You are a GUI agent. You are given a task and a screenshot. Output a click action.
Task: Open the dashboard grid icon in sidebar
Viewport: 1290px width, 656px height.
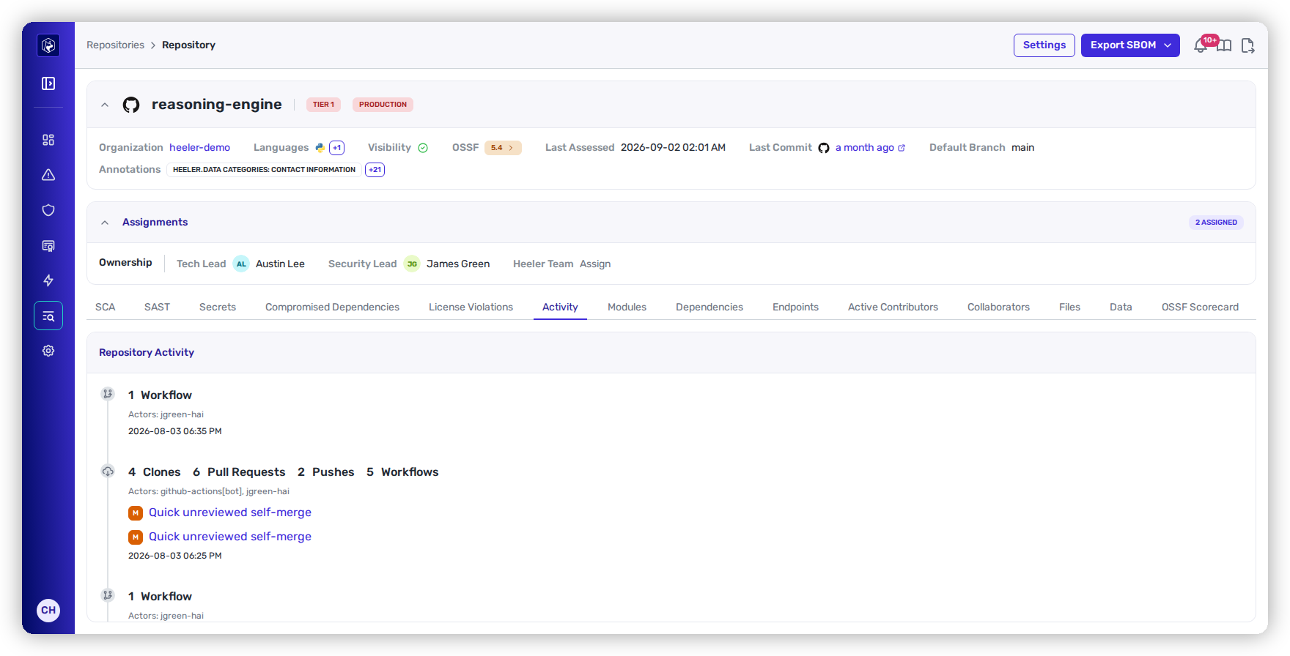(48, 140)
